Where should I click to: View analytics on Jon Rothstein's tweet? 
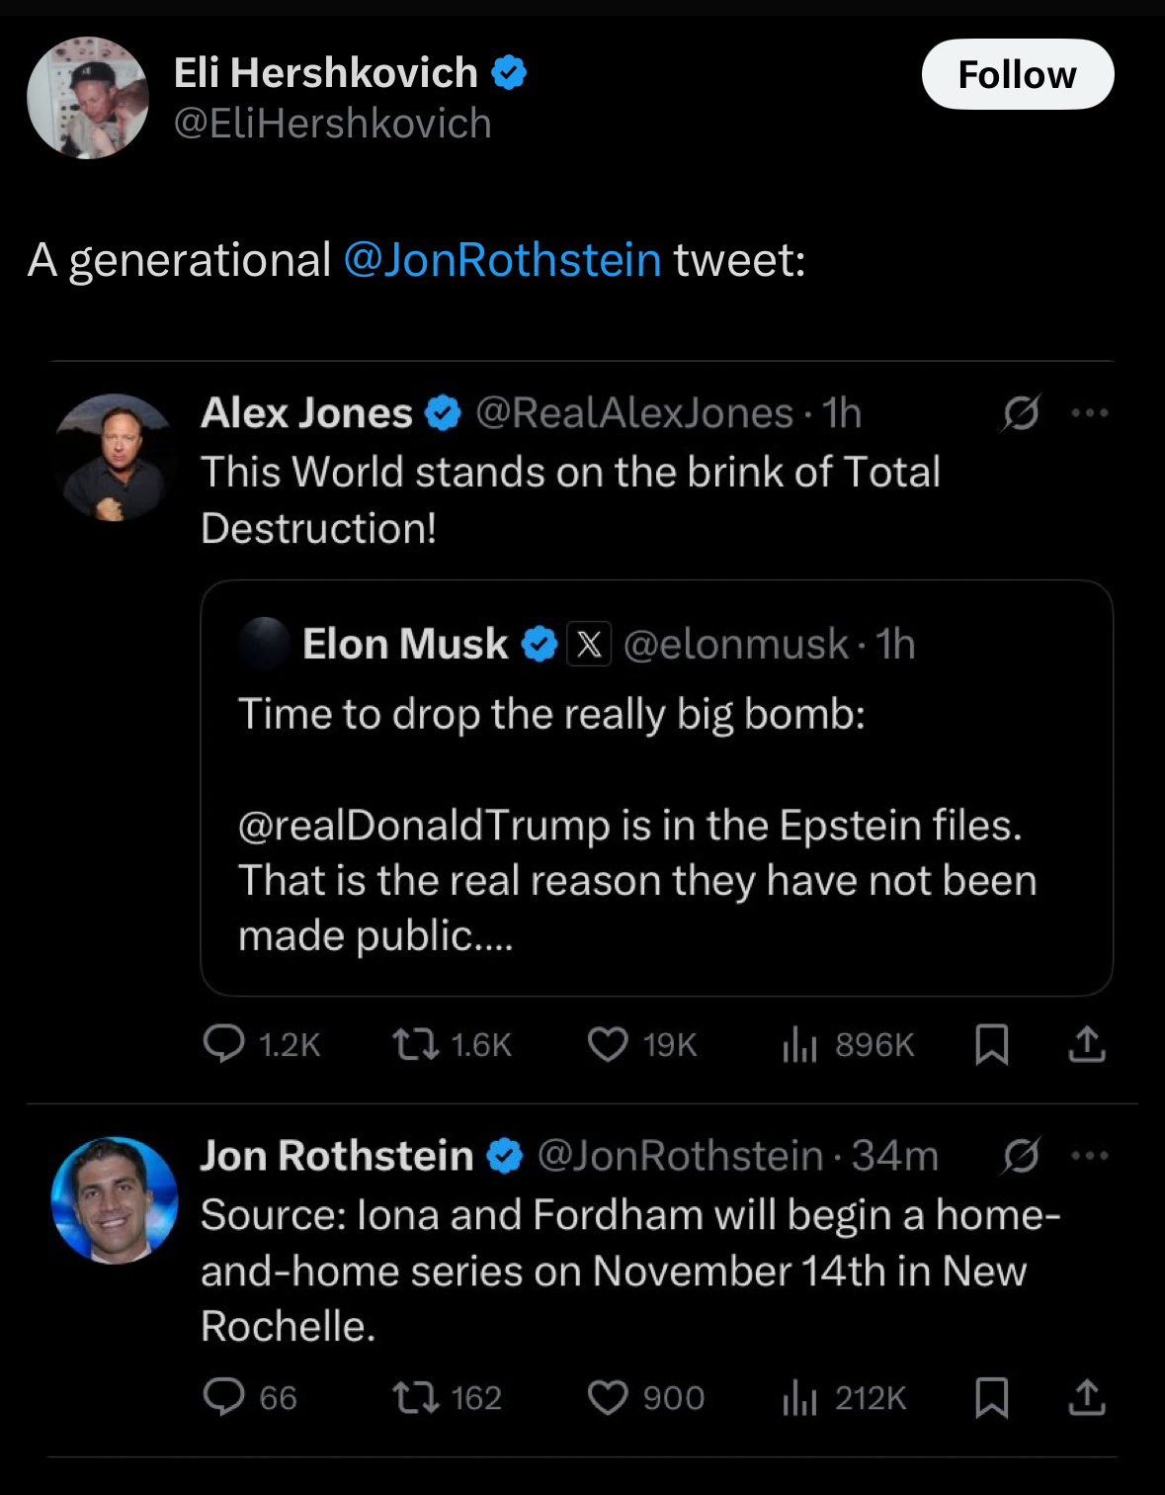click(799, 1397)
